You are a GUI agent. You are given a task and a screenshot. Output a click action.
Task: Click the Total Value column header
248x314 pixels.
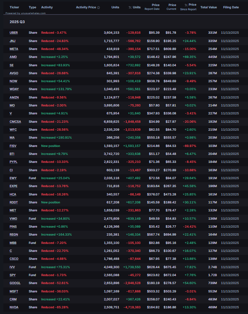tap(209, 7)
